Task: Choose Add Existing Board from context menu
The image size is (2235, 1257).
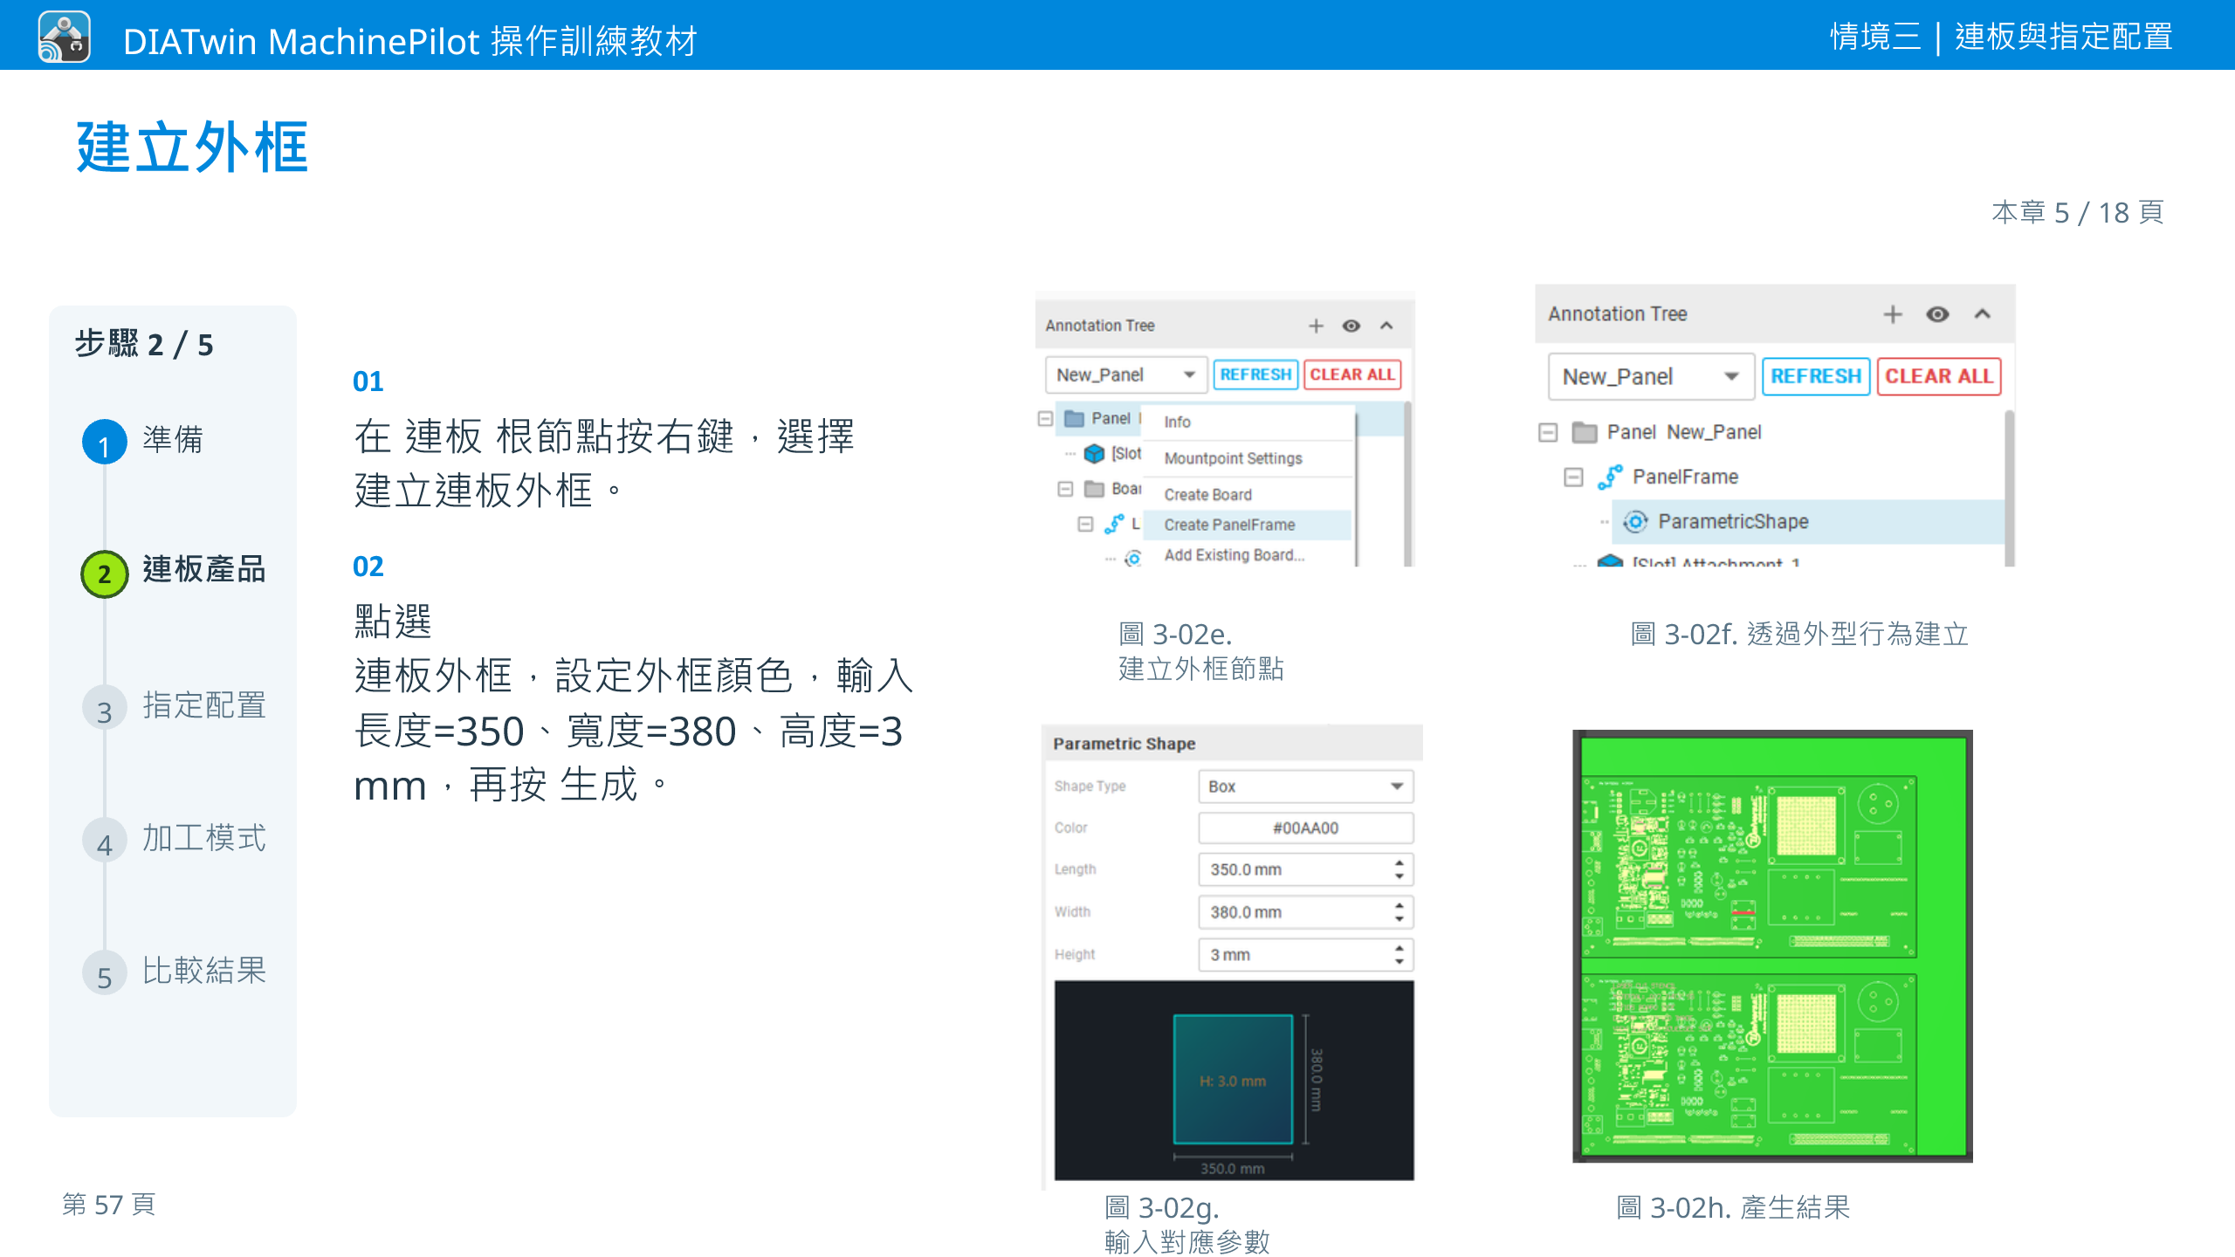Action: 1248,555
